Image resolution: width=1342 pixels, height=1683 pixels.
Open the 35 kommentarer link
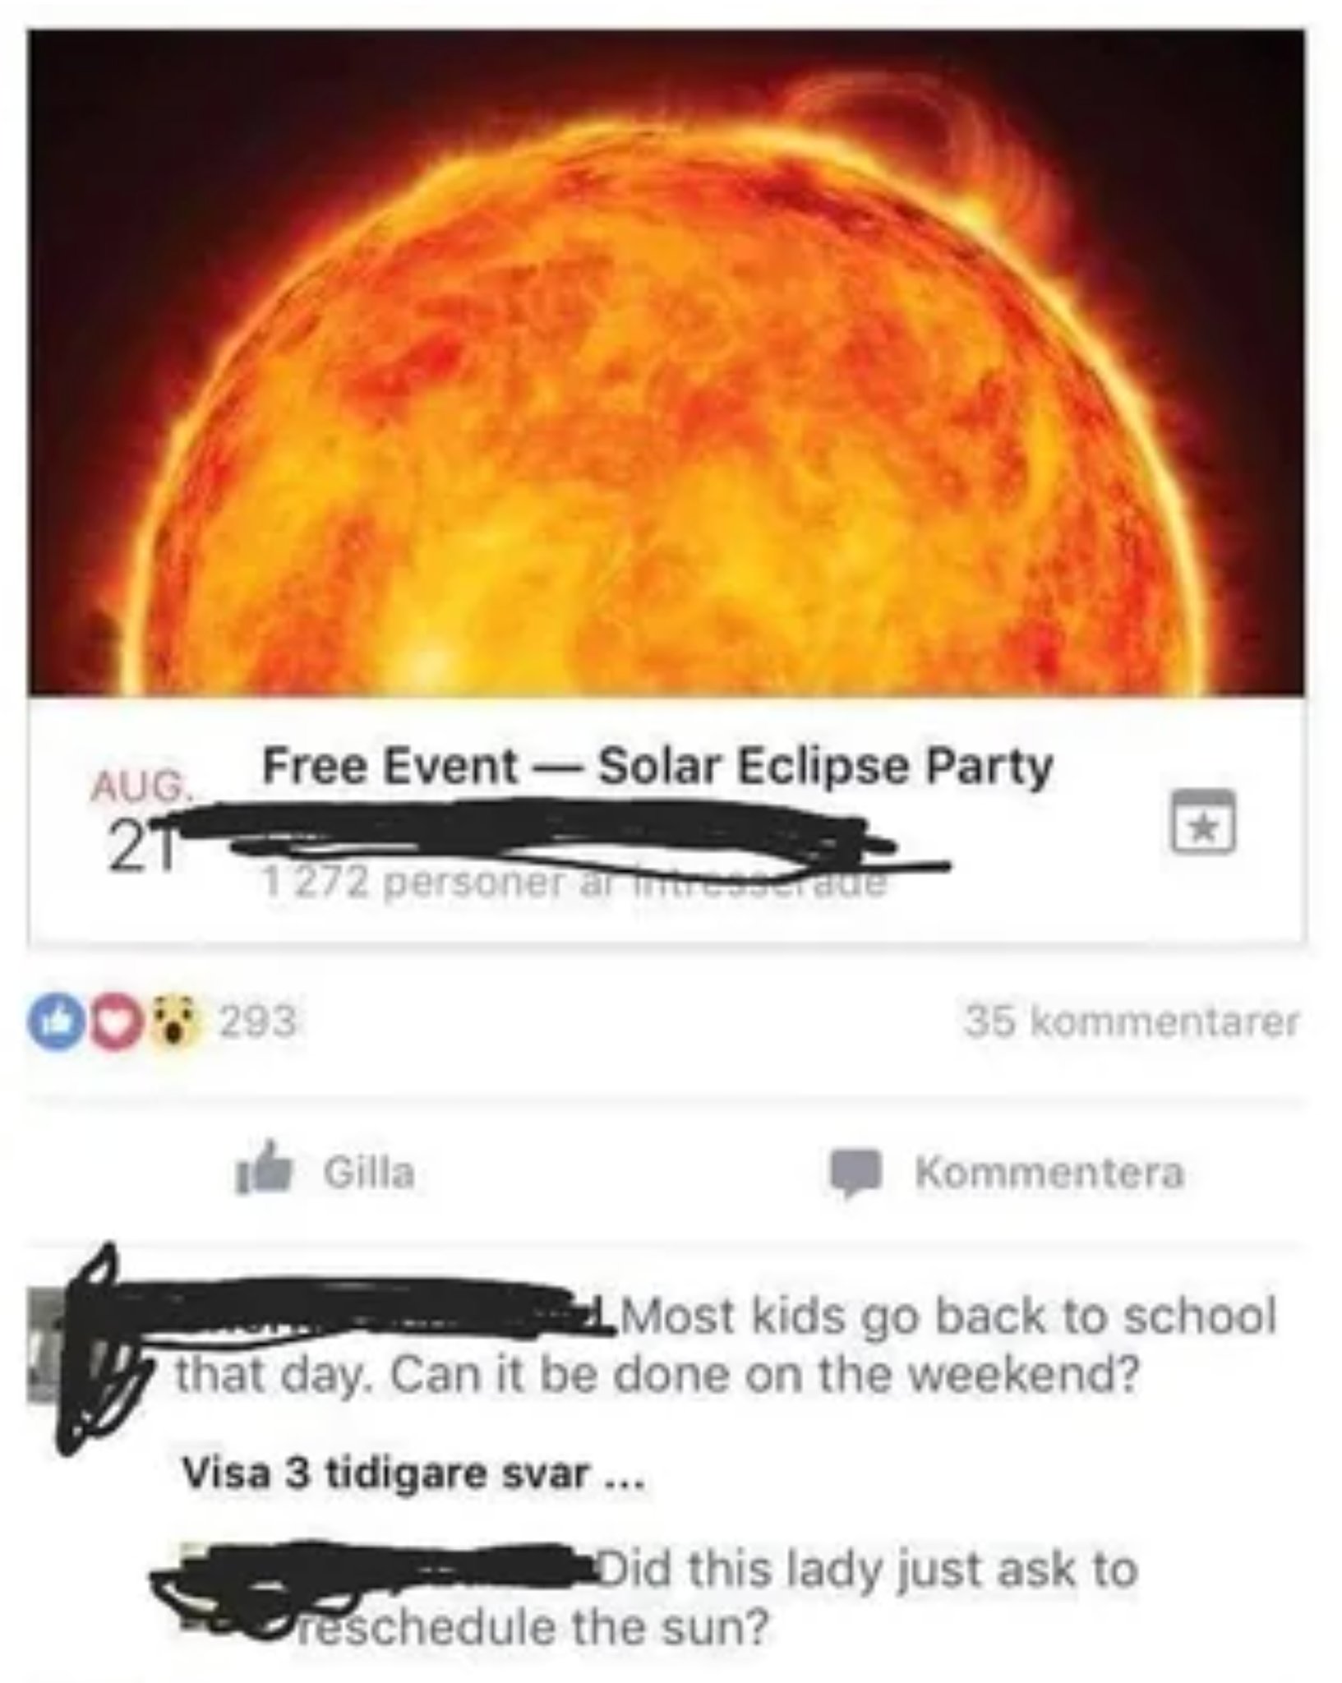1132,1021
